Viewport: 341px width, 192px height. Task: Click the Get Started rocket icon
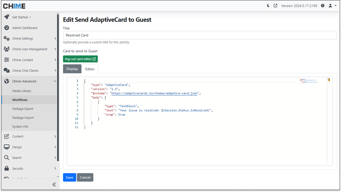coord(7,17)
